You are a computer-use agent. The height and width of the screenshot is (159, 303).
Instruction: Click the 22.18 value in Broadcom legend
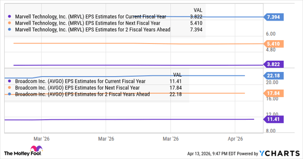tap(176, 94)
